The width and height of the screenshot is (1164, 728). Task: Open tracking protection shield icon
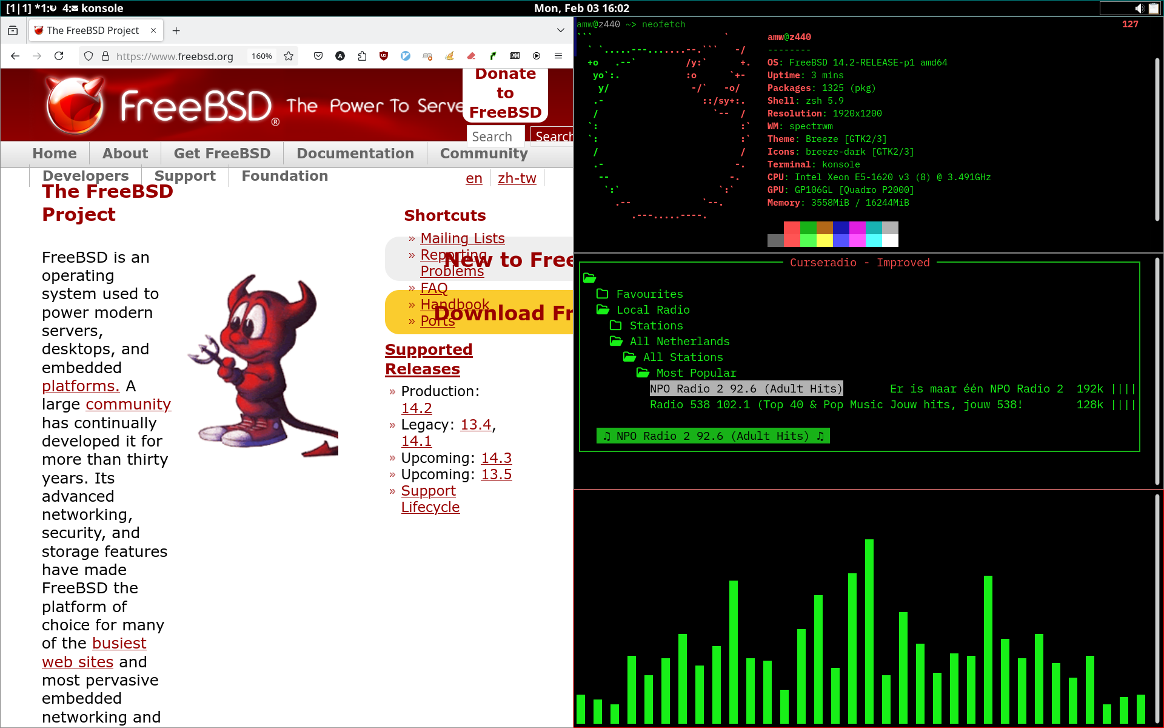pyautogui.click(x=89, y=56)
